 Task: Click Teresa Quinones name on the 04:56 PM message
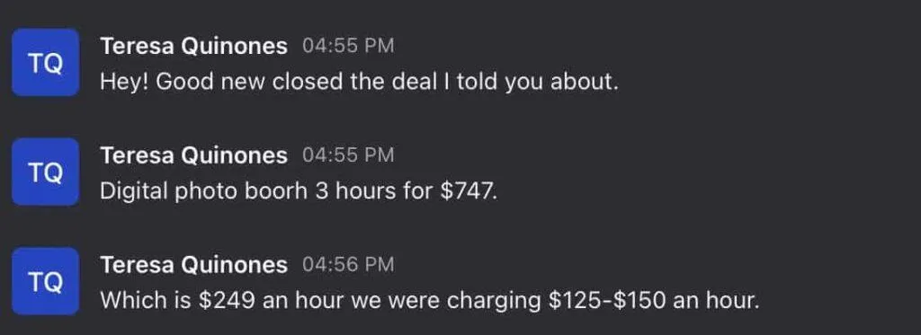click(194, 265)
